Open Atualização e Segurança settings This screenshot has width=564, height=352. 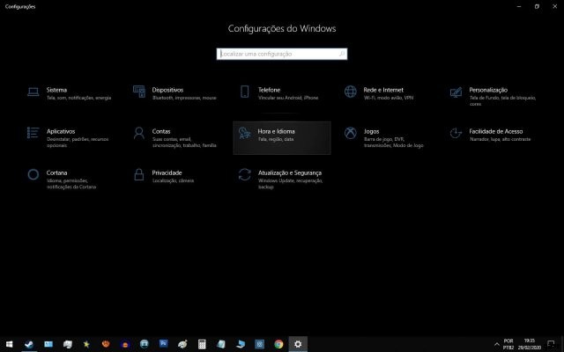pyautogui.click(x=290, y=173)
